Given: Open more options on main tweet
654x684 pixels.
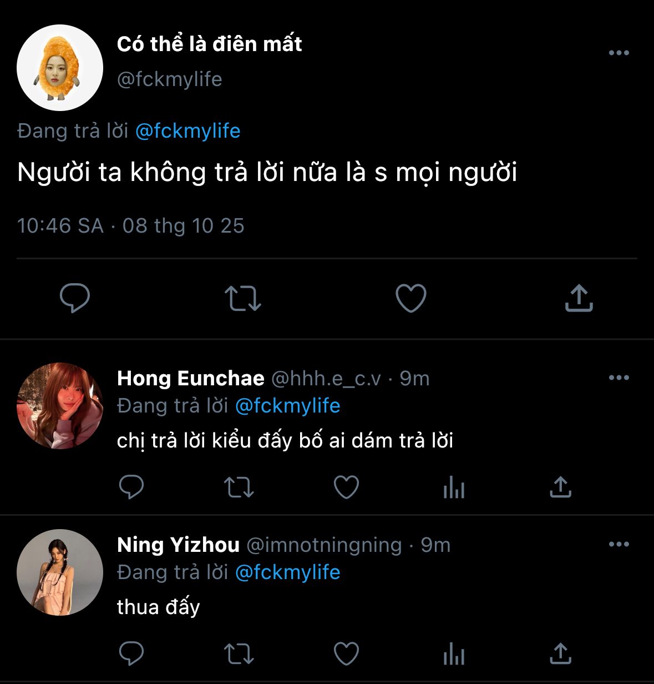Looking at the screenshot, I should point(618,53).
